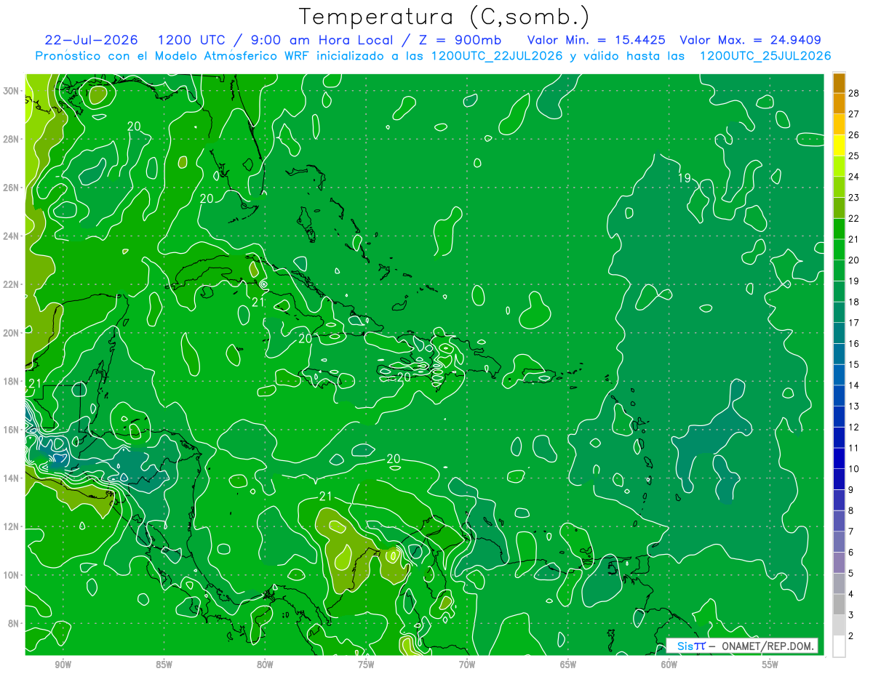
Task: Click the legend value 23
Action: tap(854, 197)
